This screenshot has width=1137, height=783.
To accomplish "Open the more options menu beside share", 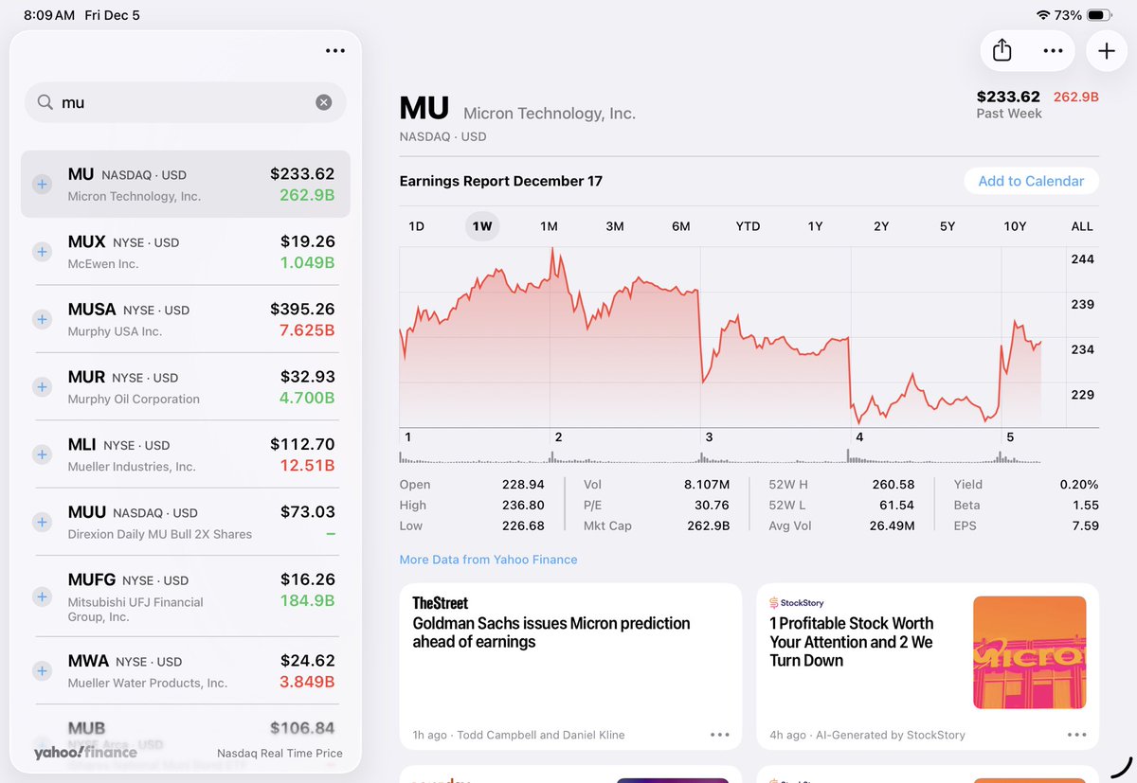I will (x=1053, y=51).
